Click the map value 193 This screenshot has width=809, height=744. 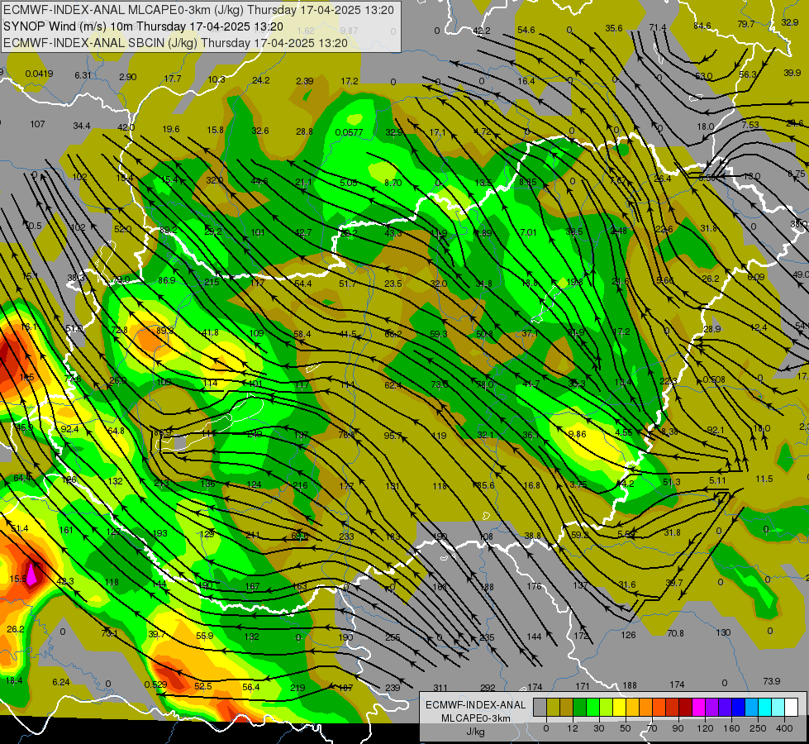tap(160, 533)
